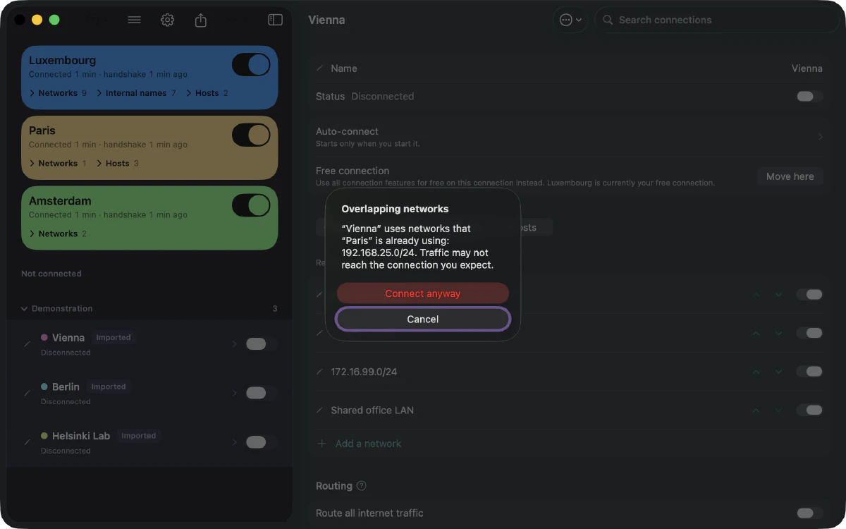Viewport: 846px width, 529px height.
Task: Open the settings gear in the sidebar toolbar
Action: click(167, 20)
